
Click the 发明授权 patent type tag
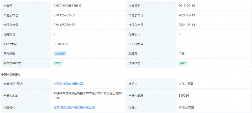coord(60,54)
